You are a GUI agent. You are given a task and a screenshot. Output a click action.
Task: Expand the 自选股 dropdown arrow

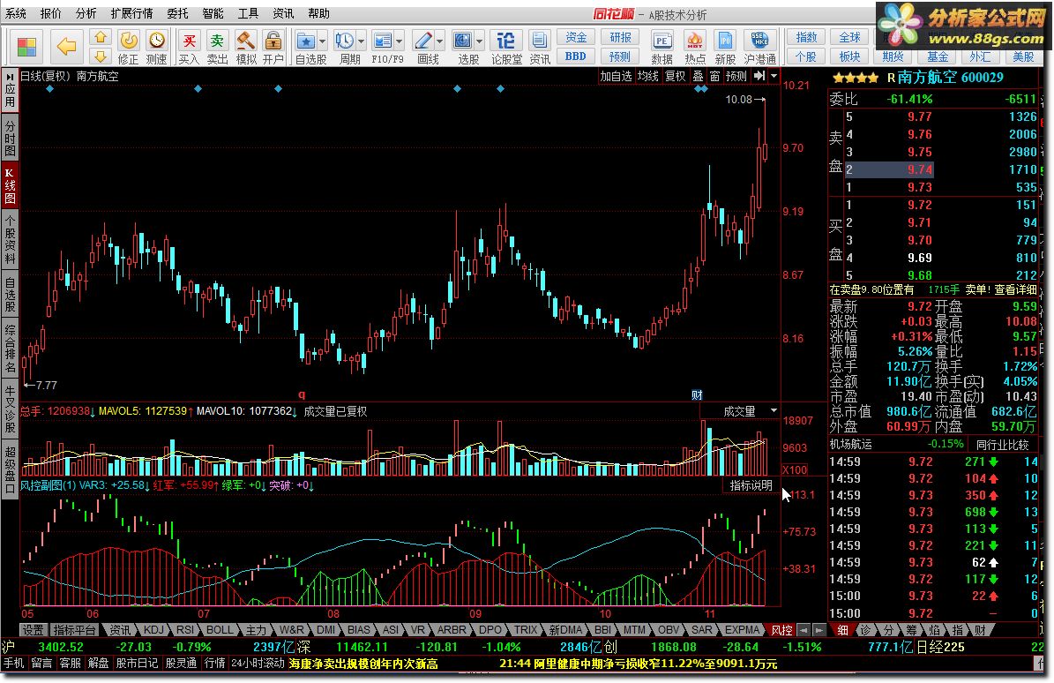coord(323,41)
